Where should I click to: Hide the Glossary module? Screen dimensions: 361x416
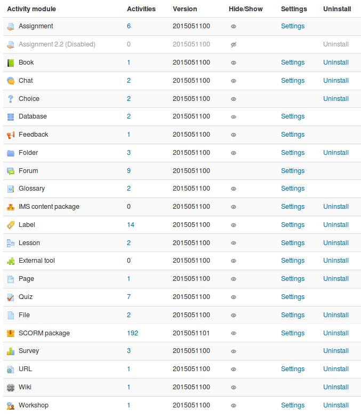click(x=234, y=189)
